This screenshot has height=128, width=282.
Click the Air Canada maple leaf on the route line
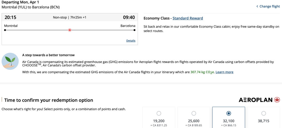point(70,30)
